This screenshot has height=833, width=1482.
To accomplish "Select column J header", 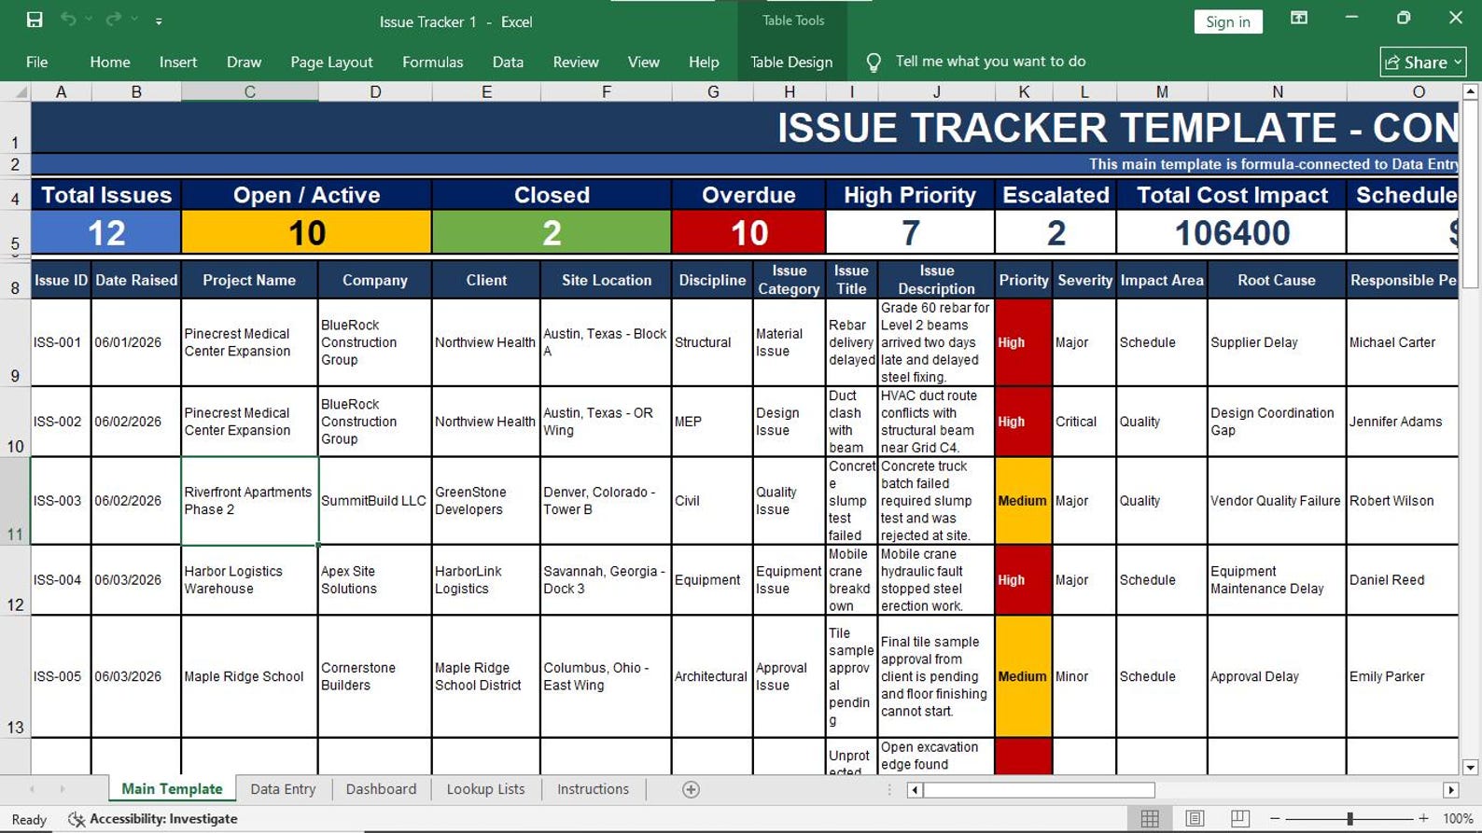I will click(x=936, y=91).
